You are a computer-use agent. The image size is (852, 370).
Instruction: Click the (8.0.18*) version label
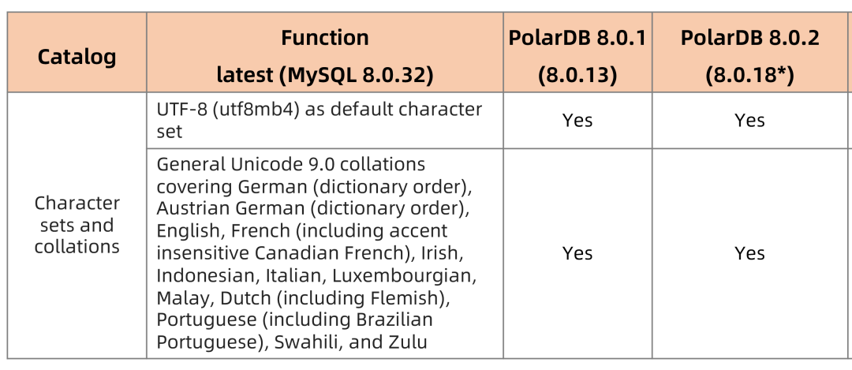click(749, 75)
